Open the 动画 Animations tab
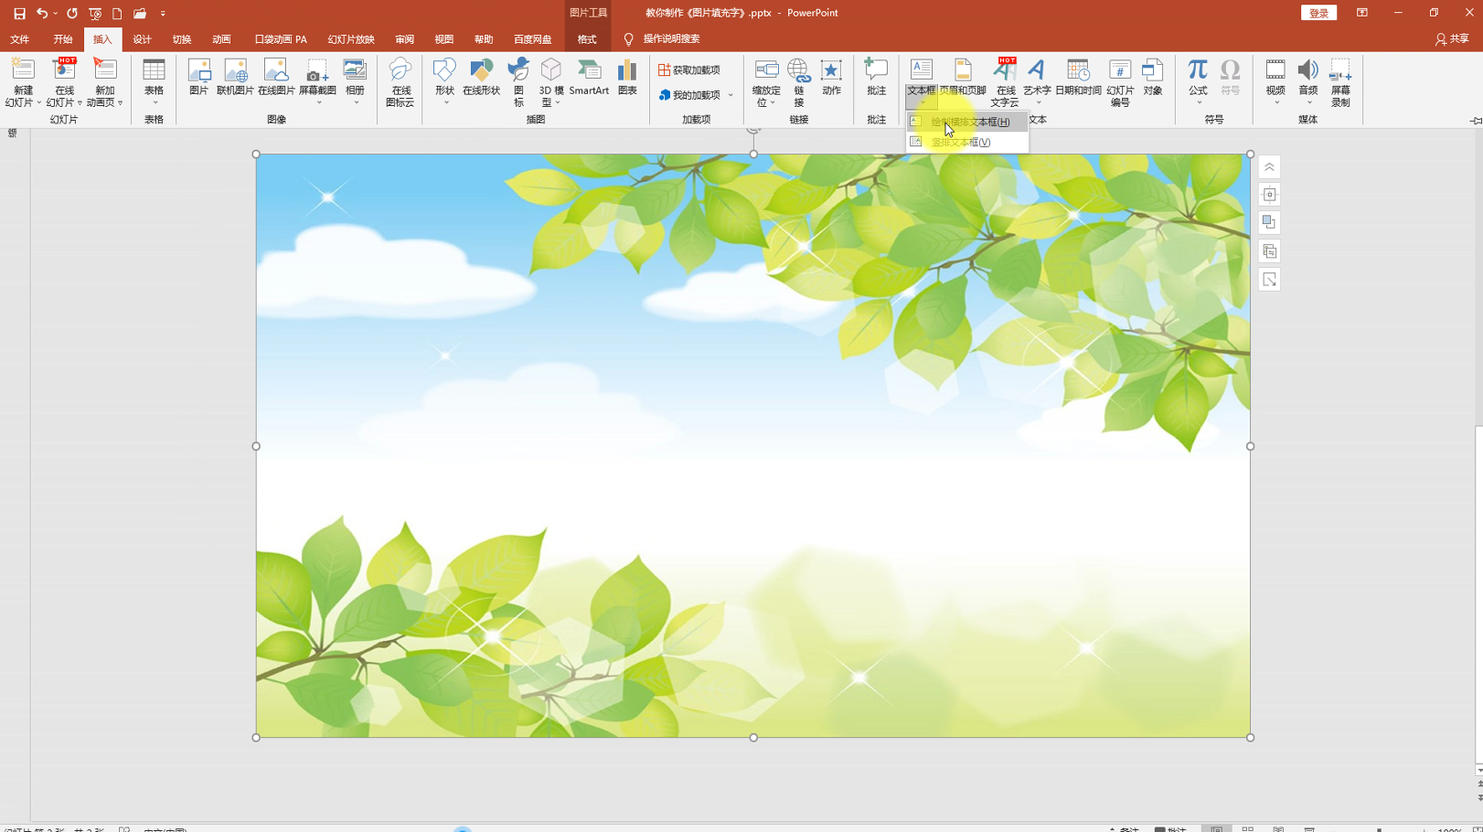The height and width of the screenshot is (832, 1483). point(221,39)
